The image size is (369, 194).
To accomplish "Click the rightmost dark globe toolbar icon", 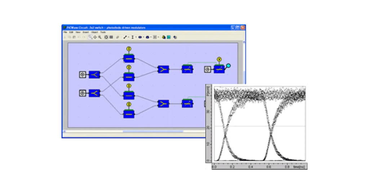I will [175, 37].
